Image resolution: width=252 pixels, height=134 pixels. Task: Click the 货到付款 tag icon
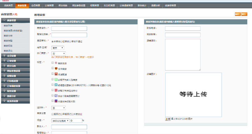56,101
